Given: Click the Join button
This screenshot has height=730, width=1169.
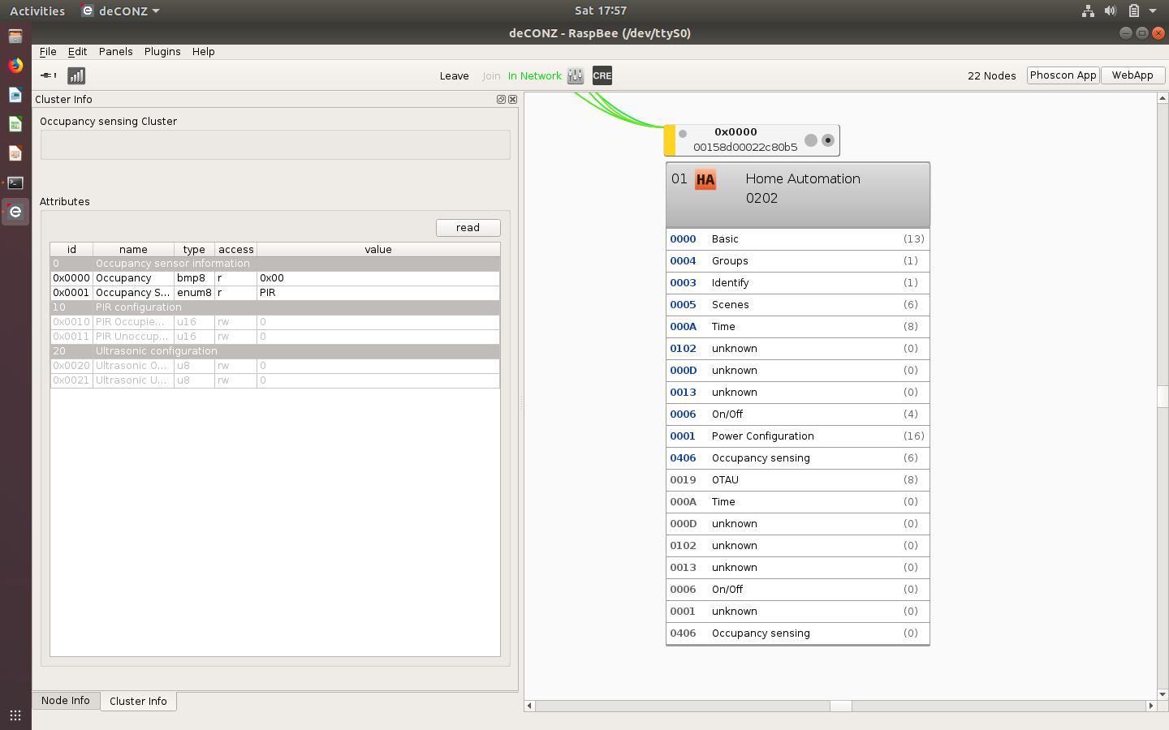Looking at the screenshot, I should pyautogui.click(x=491, y=75).
